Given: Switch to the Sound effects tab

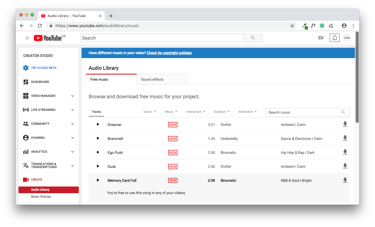Looking at the screenshot, I should tap(162, 79).
